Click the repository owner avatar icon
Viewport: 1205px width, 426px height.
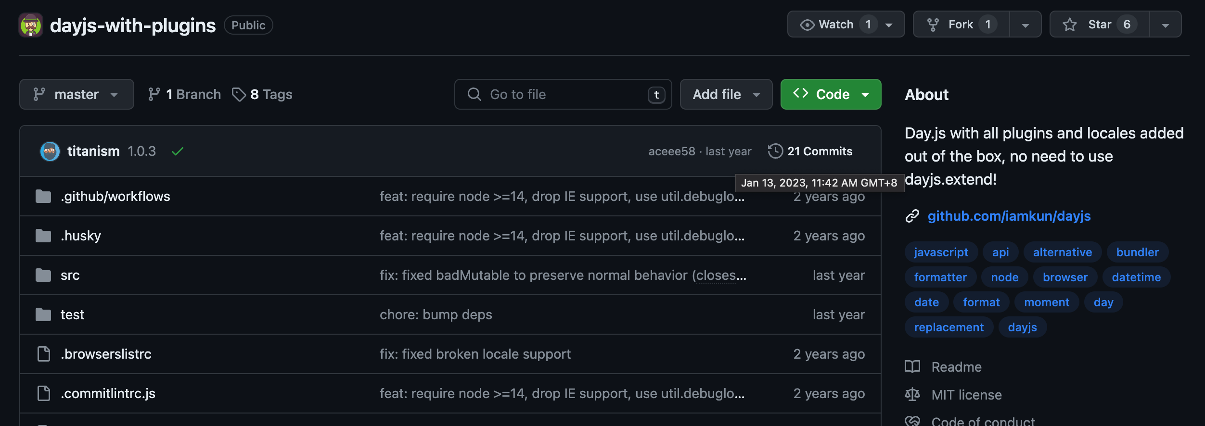31,25
